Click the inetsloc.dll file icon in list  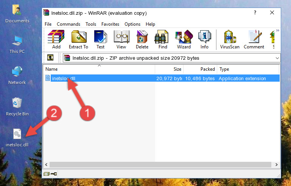[x=48, y=78]
